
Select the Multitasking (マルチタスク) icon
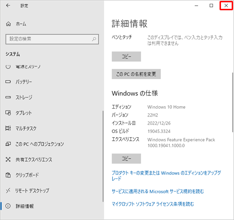point(8,128)
